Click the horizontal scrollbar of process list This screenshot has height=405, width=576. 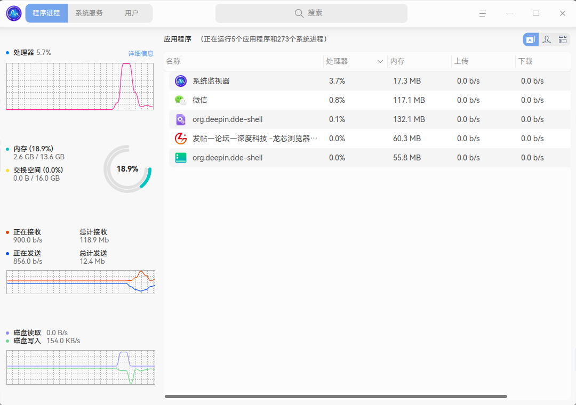[x=336, y=396]
